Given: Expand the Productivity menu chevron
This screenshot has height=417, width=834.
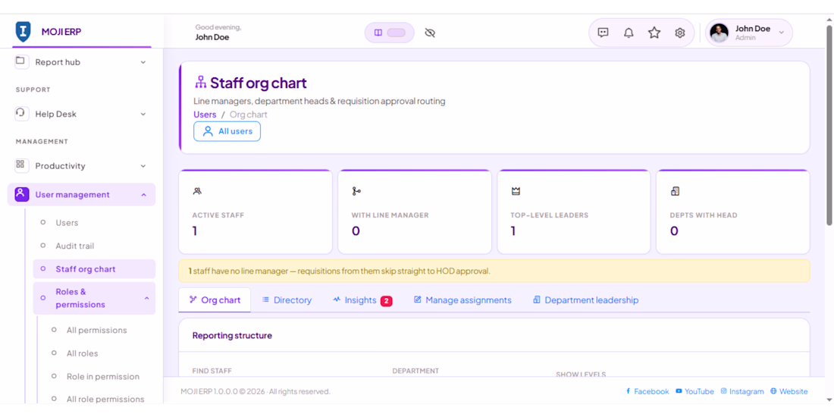Looking at the screenshot, I should [143, 166].
